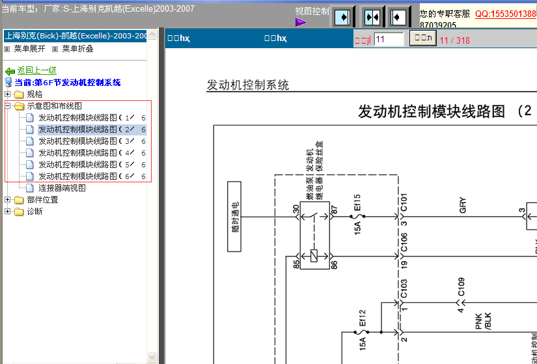This screenshot has height=364, width=537.
Task: Expand the 规格 folder plus sign
Action: (x=8, y=94)
